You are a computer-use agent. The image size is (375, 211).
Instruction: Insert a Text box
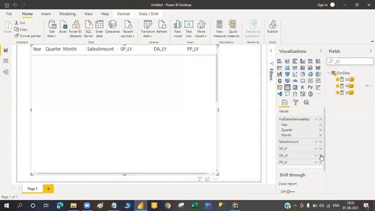(x=189, y=29)
